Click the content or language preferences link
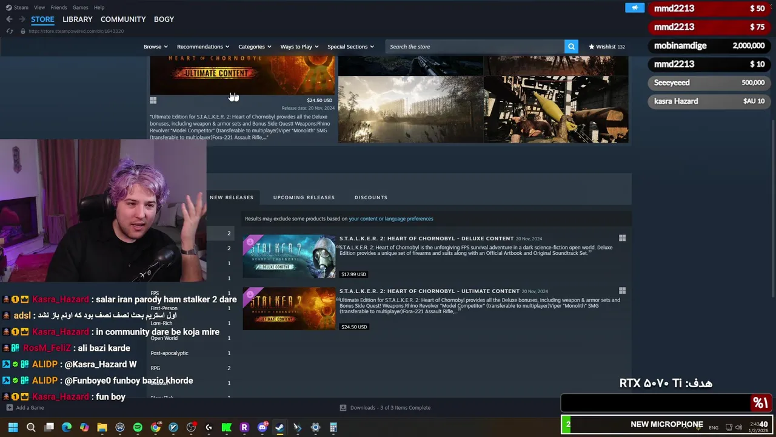This screenshot has width=776, height=437. (391, 218)
